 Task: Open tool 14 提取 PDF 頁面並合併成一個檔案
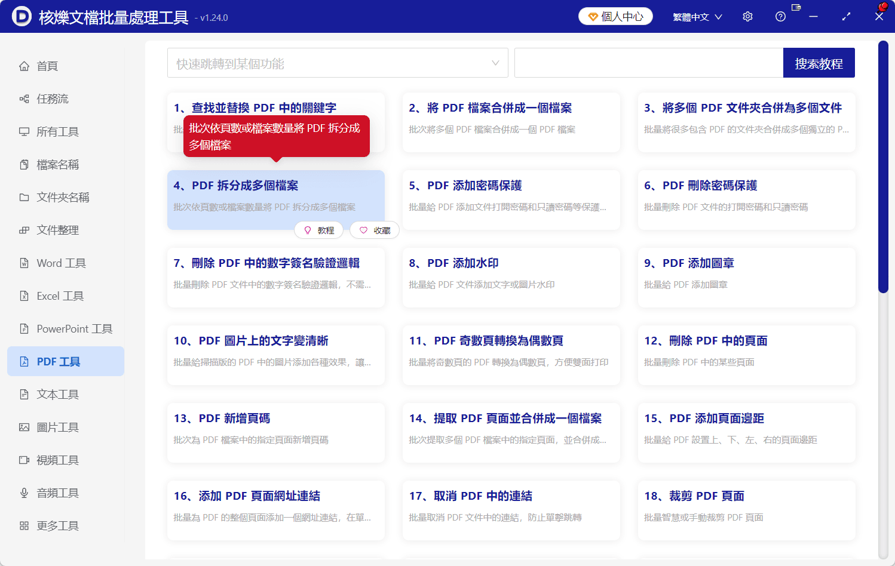[511, 433]
